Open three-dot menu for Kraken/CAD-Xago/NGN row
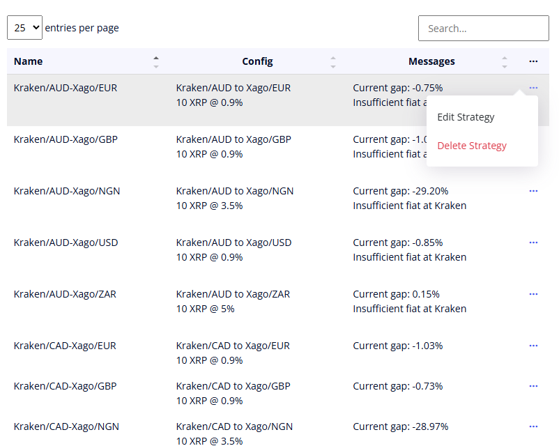 pos(533,426)
